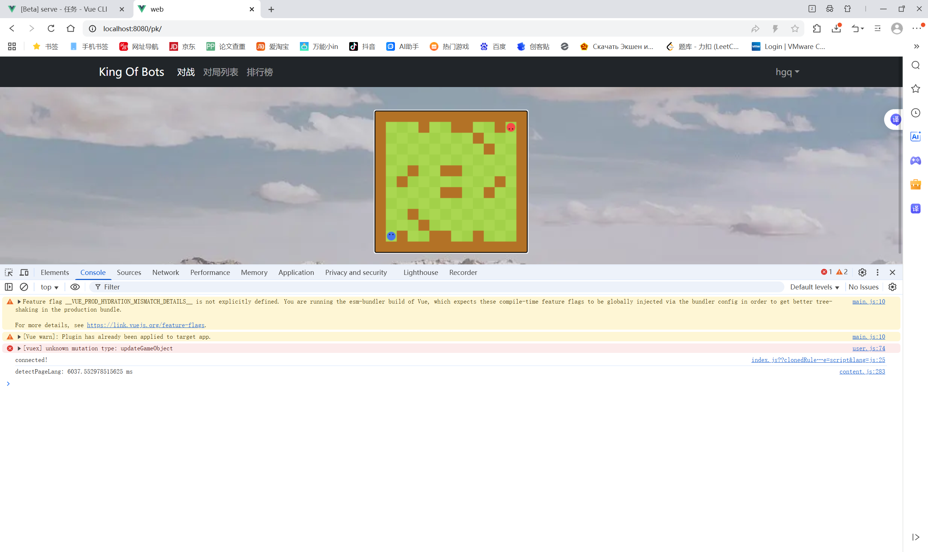The width and height of the screenshot is (928, 552).
Task: Reload the page with the refresh icon
Action: tap(51, 29)
